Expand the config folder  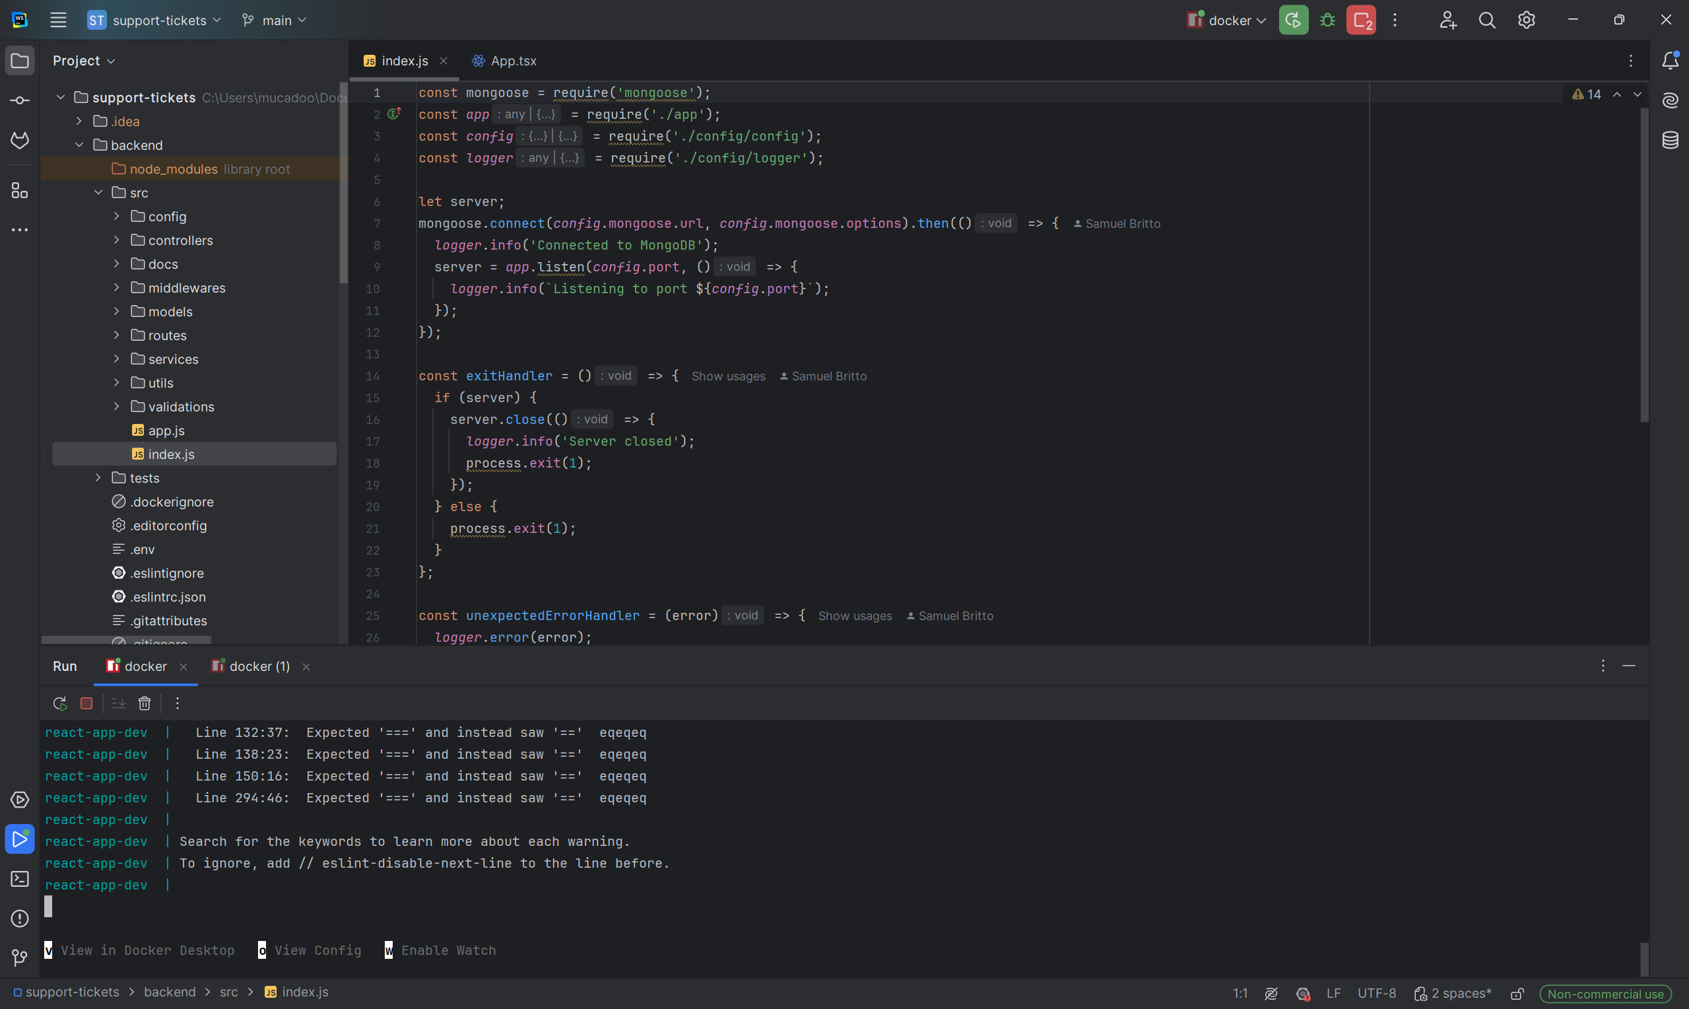click(116, 216)
